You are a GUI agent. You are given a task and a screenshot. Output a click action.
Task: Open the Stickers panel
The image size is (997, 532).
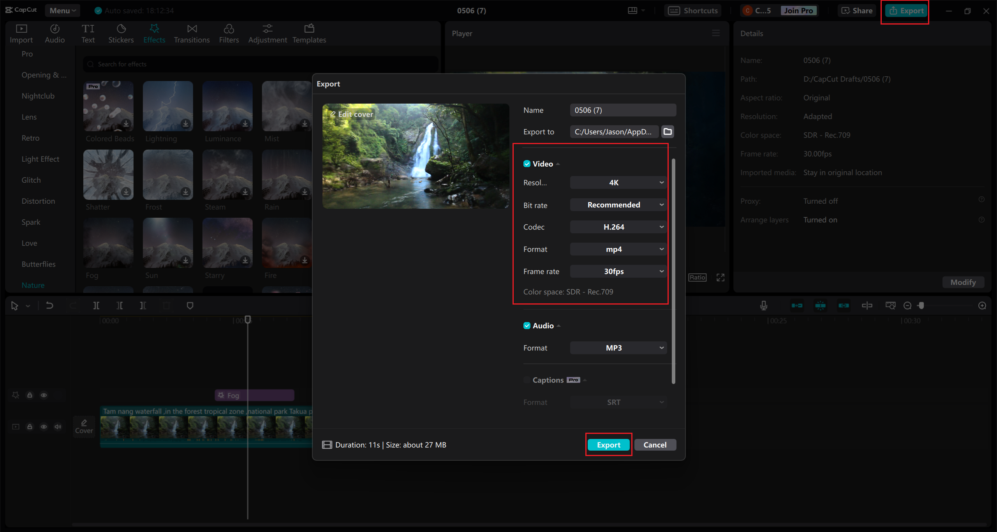pos(121,33)
